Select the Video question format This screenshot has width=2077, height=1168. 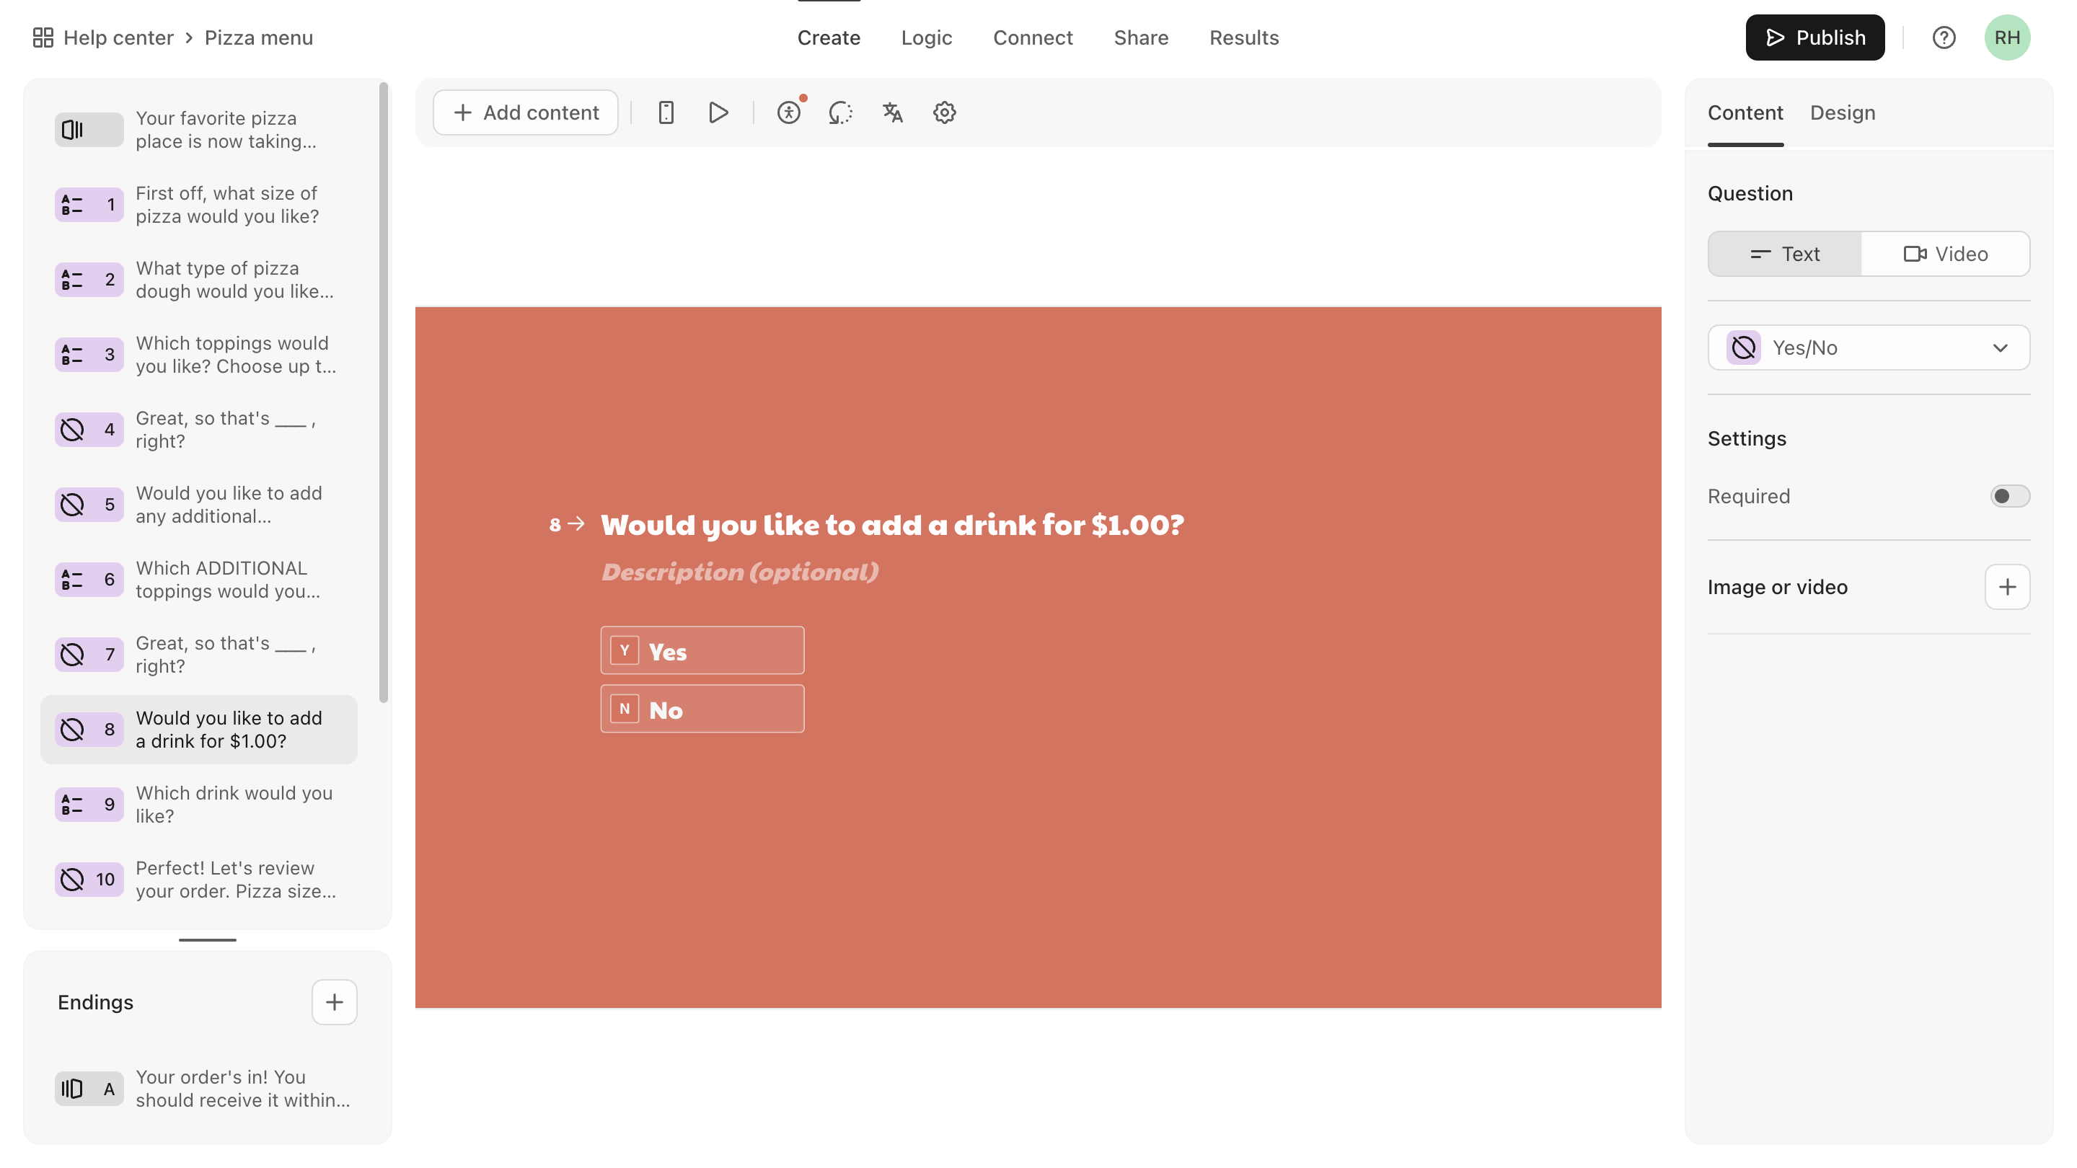click(x=1946, y=252)
